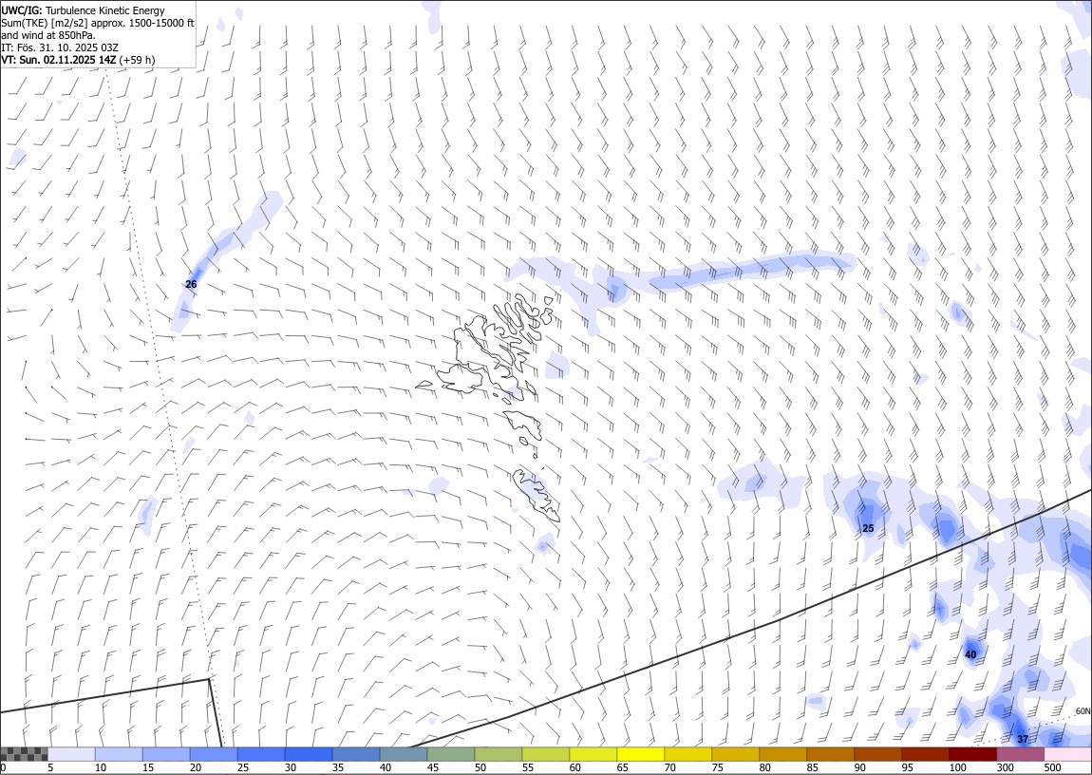
Task: Select the light pink above-500 legend swatch
Action: click(x=1067, y=754)
